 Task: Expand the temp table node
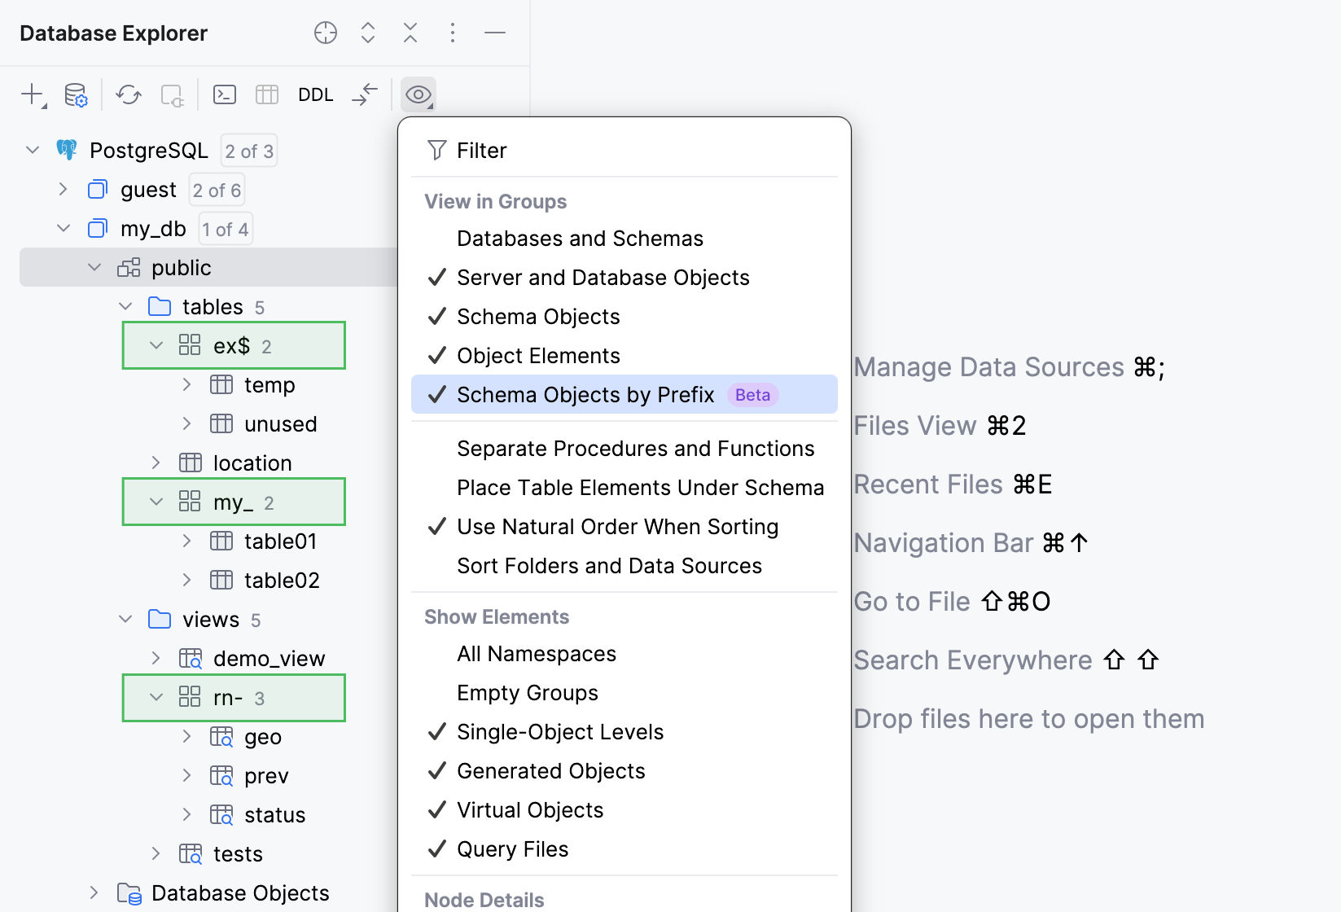pos(187,384)
